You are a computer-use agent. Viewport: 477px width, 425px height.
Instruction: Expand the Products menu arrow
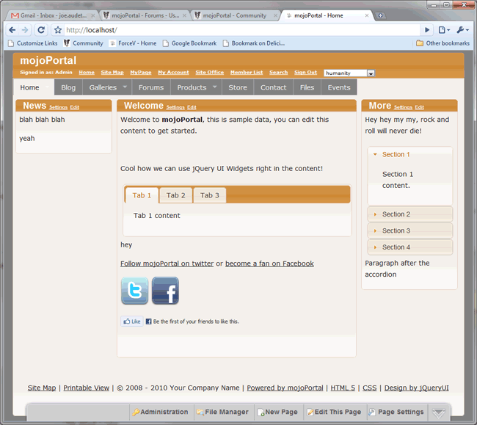tap(214, 87)
